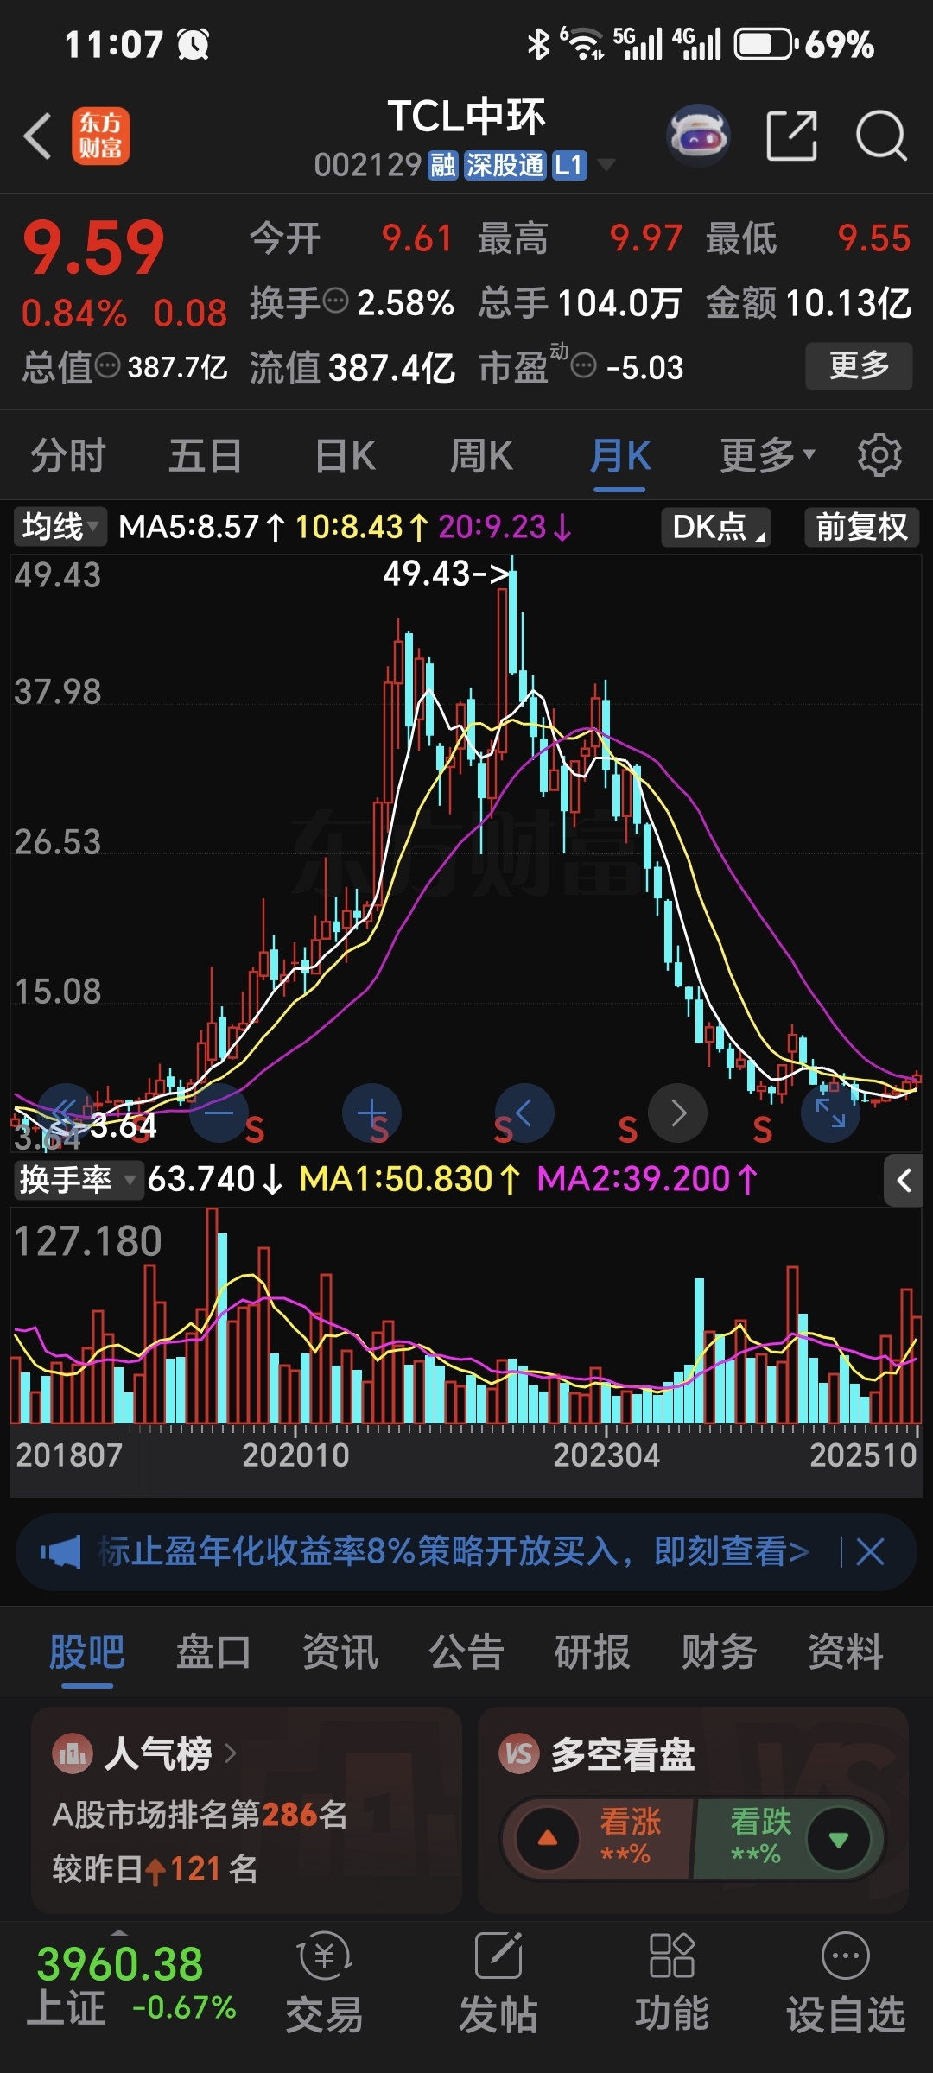Tap info icon next to 市盈

pyautogui.click(x=584, y=366)
